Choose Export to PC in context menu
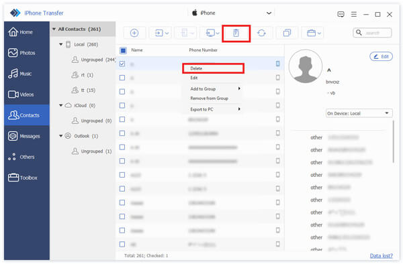 click(x=213, y=109)
